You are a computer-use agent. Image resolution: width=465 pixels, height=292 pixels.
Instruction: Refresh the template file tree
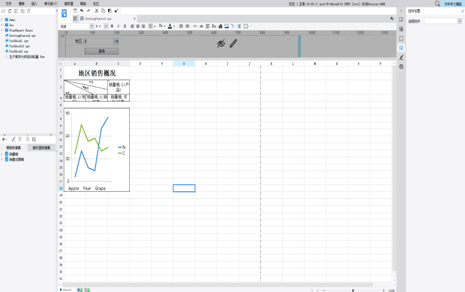pos(9,11)
